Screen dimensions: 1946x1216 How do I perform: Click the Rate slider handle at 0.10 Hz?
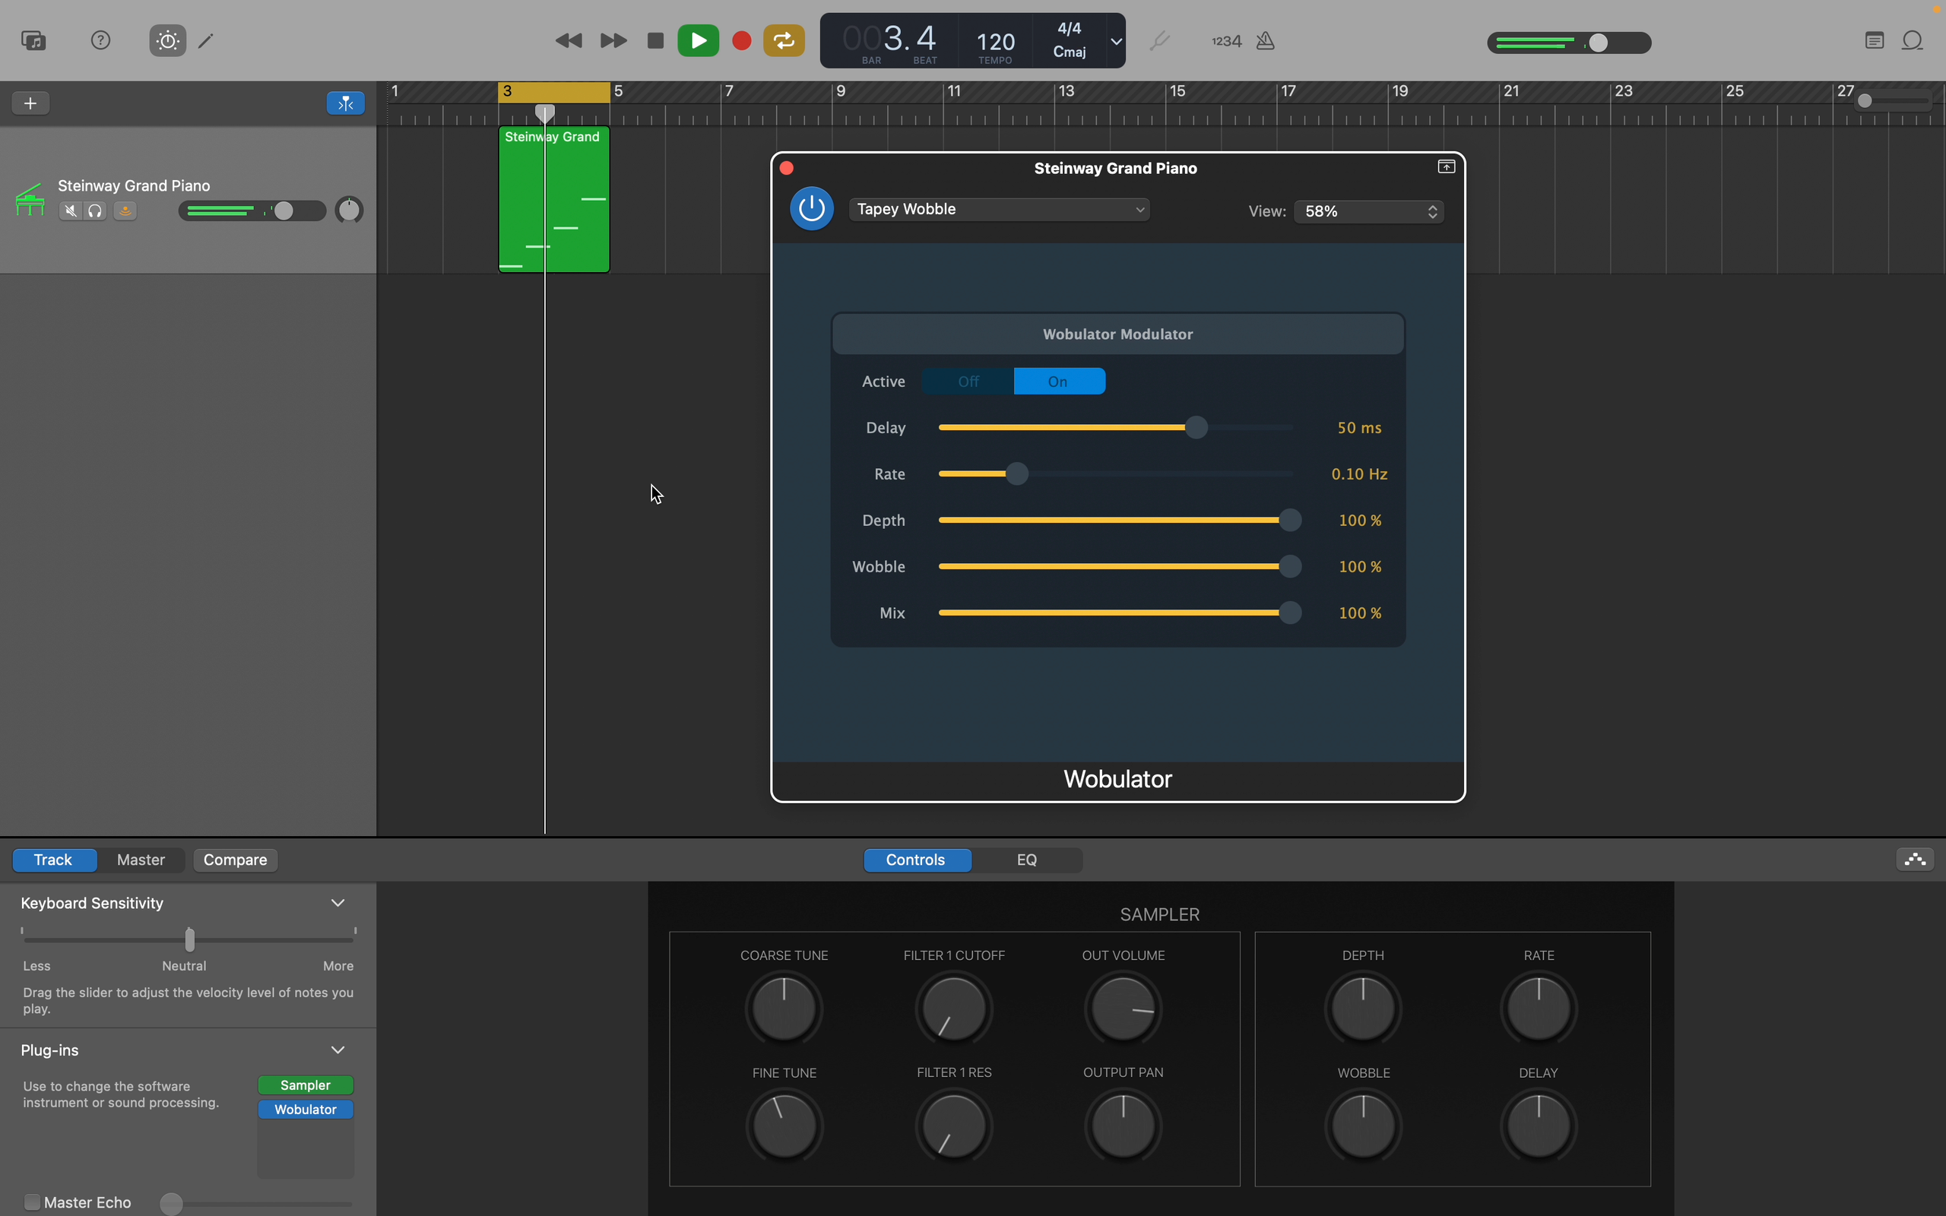1017,473
